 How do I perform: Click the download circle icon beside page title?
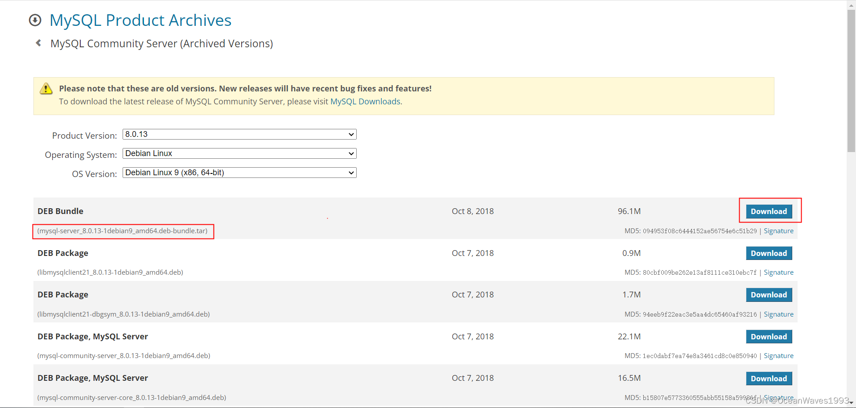35,20
